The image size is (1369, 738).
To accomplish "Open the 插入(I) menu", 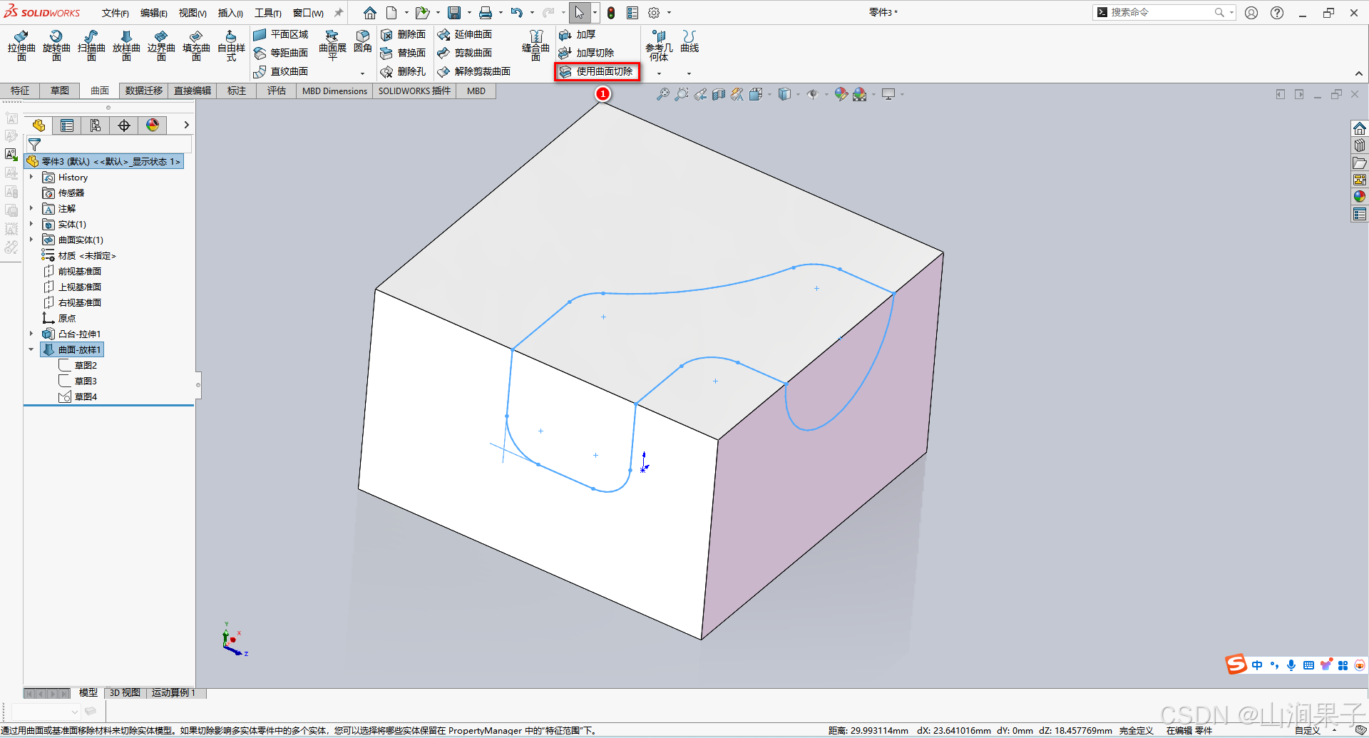I will click(x=230, y=13).
